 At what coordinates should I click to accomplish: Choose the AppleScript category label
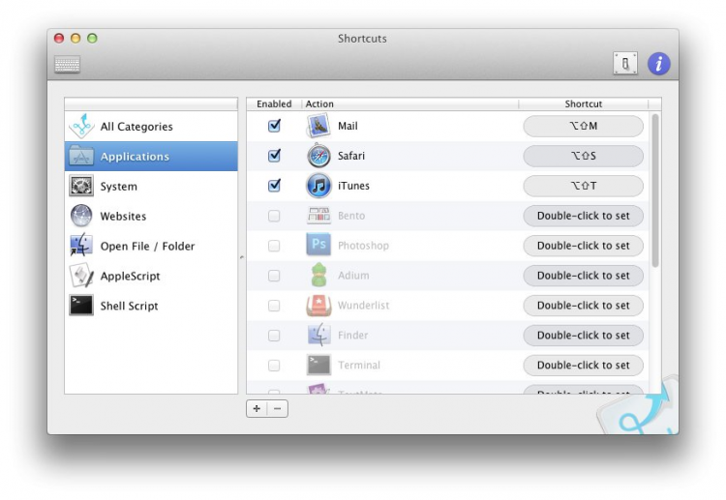(130, 277)
